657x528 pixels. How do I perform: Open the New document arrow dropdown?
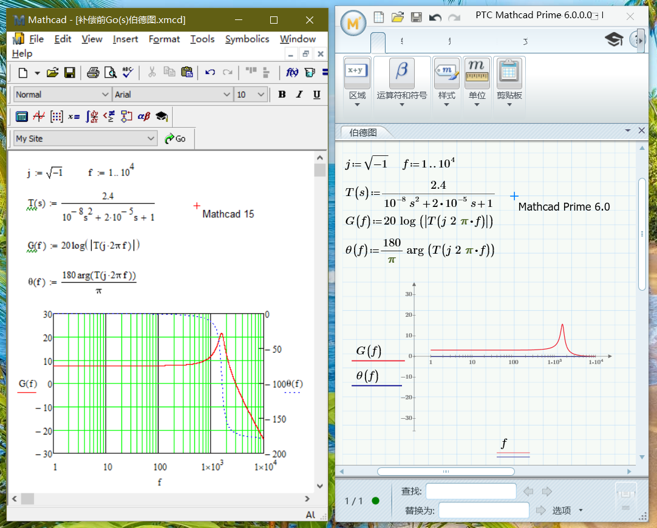click(37, 73)
